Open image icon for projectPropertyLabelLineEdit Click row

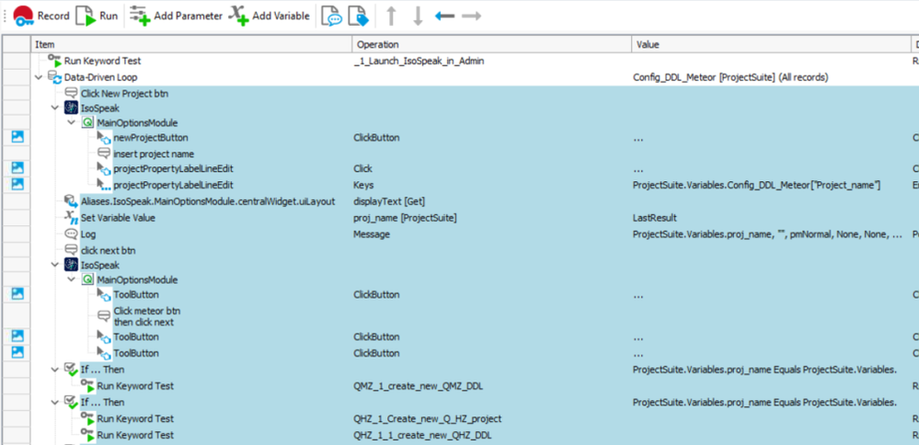point(17,168)
